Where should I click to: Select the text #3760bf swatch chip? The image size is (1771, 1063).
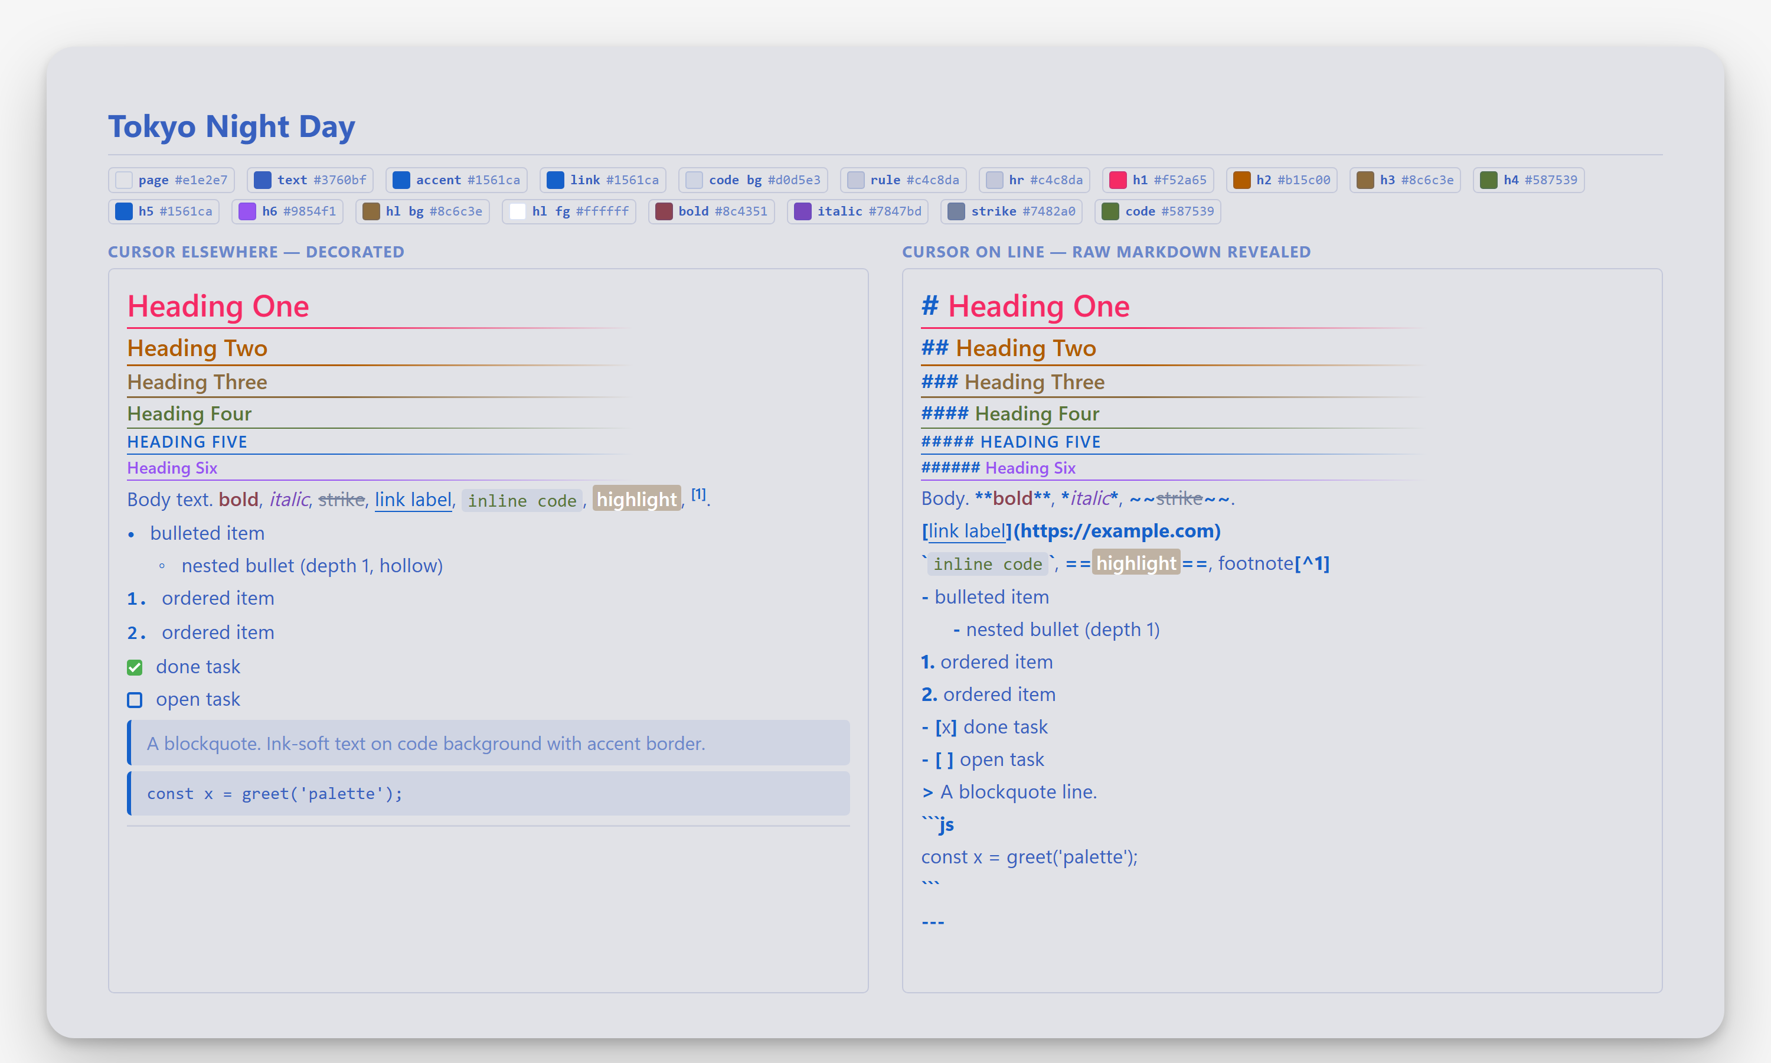point(310,180)
